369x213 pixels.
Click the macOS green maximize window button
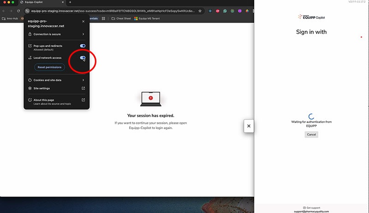coord(13,2)
